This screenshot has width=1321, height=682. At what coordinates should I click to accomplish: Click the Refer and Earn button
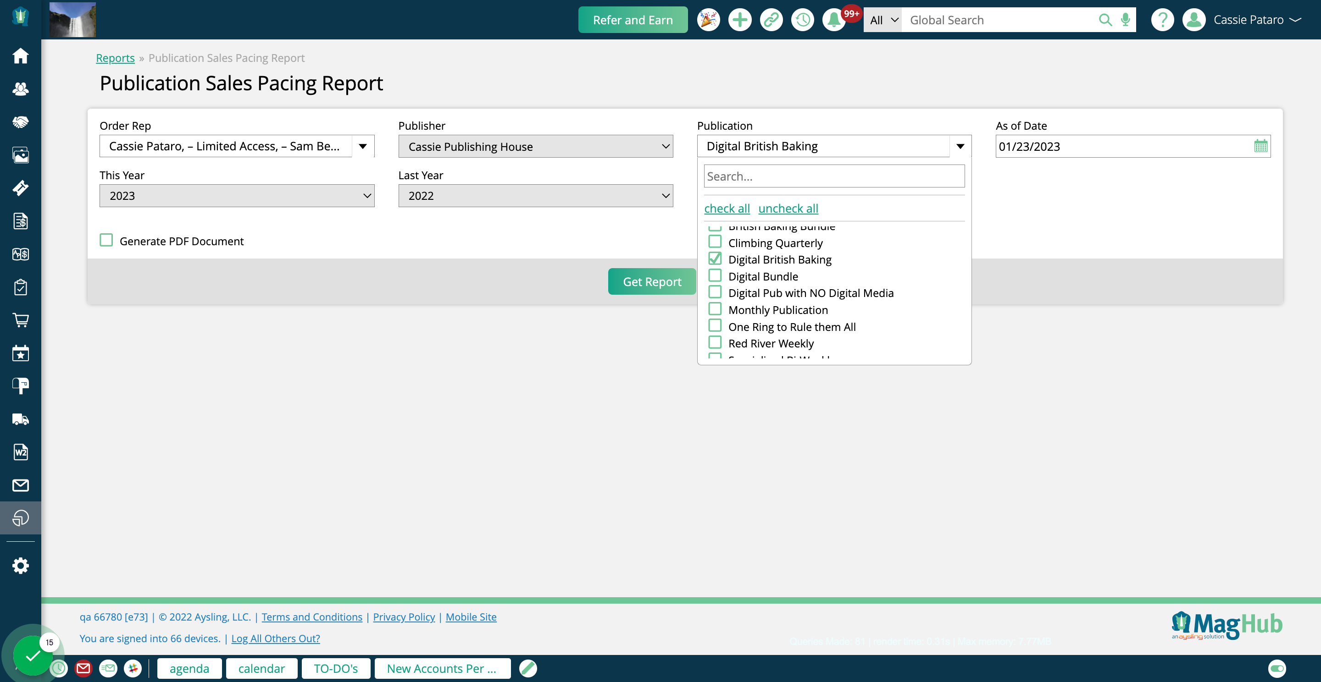point(633,20)
